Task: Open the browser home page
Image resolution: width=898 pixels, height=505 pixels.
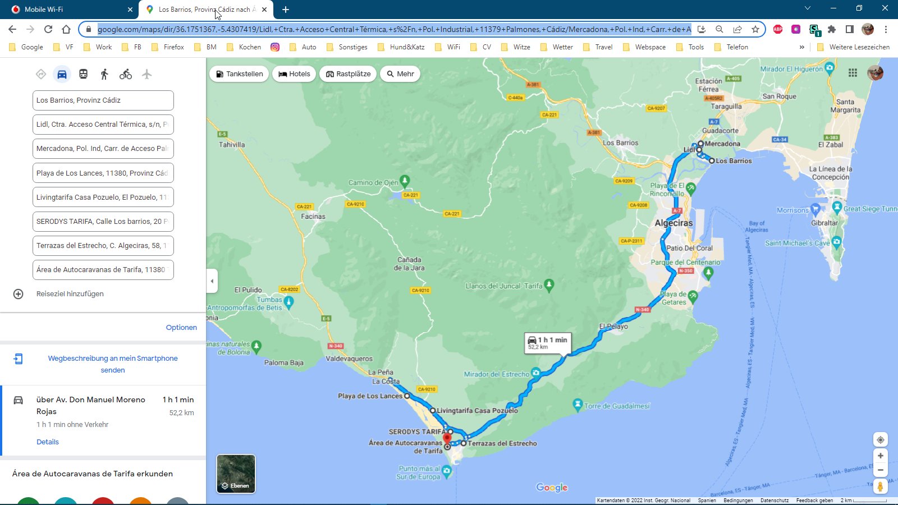Action: pos(66,29)
